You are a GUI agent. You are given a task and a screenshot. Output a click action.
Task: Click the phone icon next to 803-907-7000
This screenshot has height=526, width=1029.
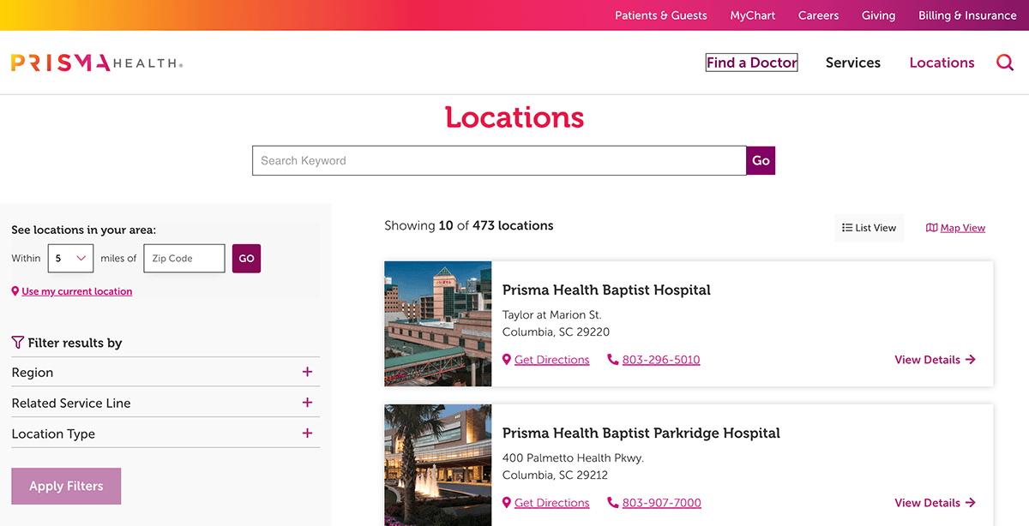pyautogui.click(x=612, y=503)
